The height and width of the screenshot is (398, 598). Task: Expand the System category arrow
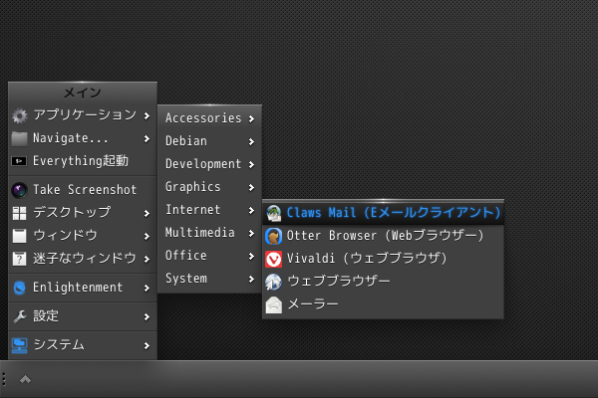click(251, 280)
